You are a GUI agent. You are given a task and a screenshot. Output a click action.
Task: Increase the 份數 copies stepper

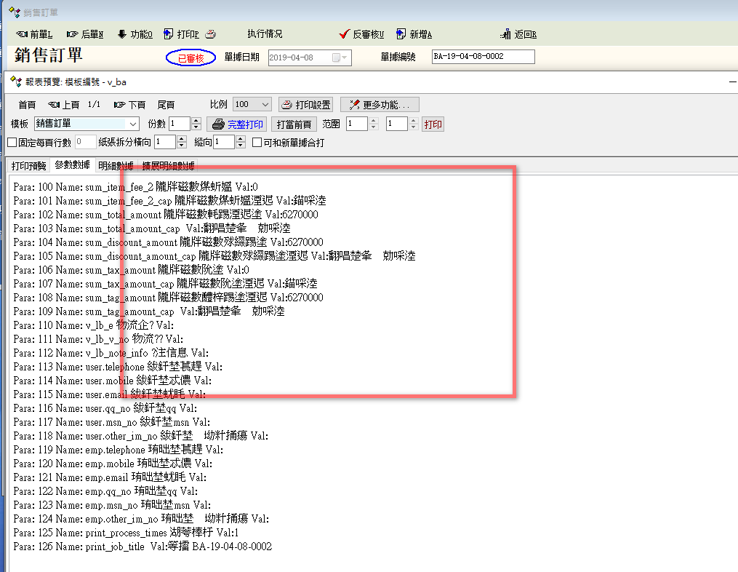pyautogui.click(x=196, y=121)
